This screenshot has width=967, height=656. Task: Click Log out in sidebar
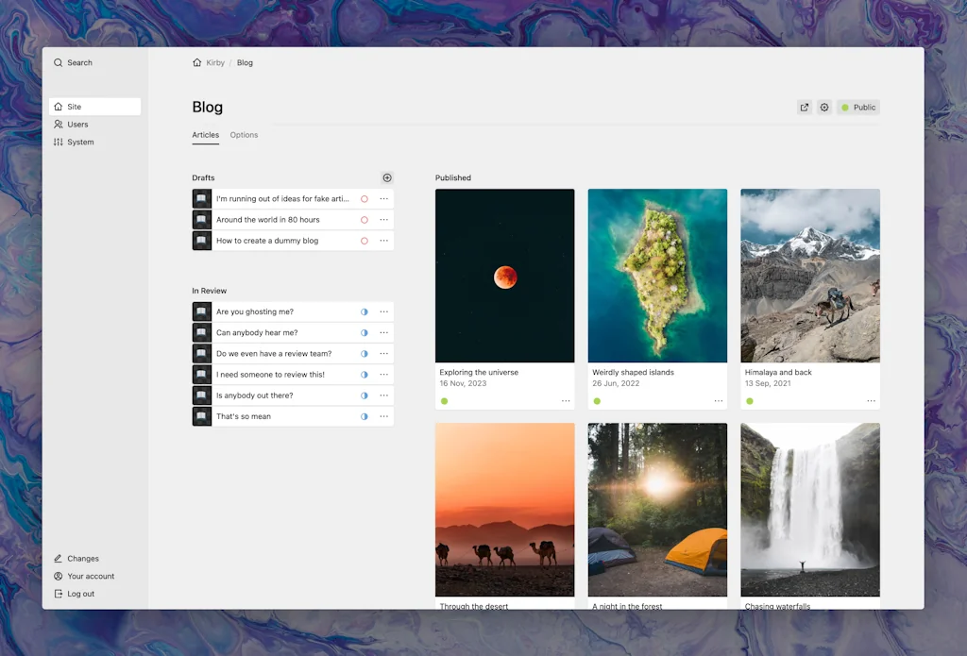tap(80, 595)
